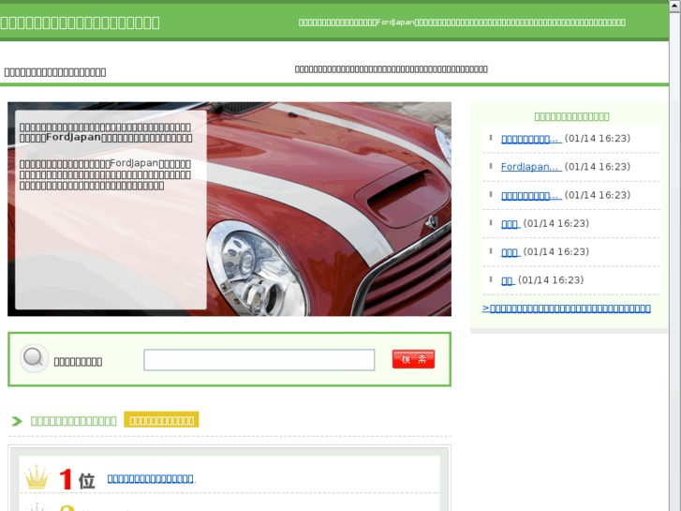
Task: Open the sidebar 'more' link starting with >
Action: [x=566, y=308]
